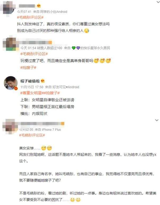This screenshot has height=205, width=160.
Task: Click the username 帽子被偷啦
Action: (x=30, y=81)
